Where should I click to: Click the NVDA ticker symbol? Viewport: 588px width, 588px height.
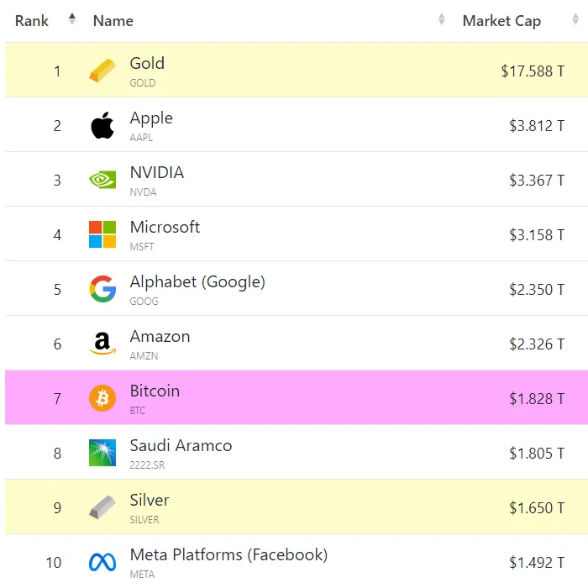(x=144, y=192)
